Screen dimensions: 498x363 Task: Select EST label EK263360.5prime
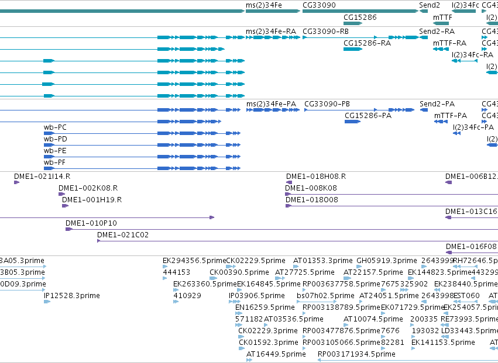205,284
